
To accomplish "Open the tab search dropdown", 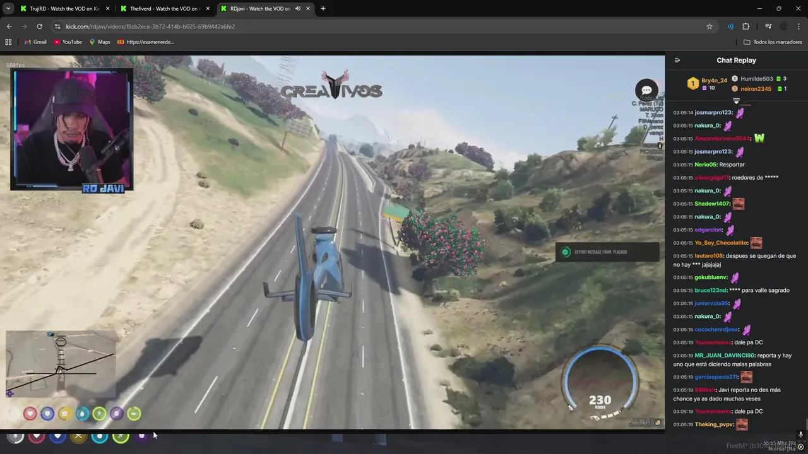I will (8, 9).
